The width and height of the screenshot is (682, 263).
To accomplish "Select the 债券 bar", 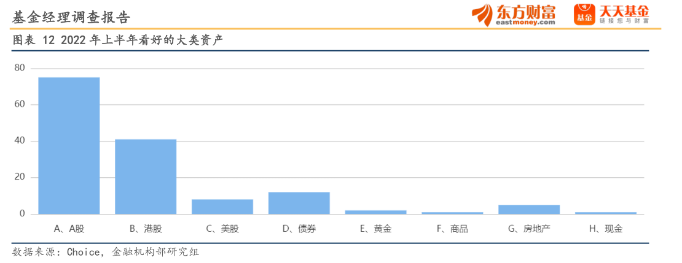I will pos(299,203).
